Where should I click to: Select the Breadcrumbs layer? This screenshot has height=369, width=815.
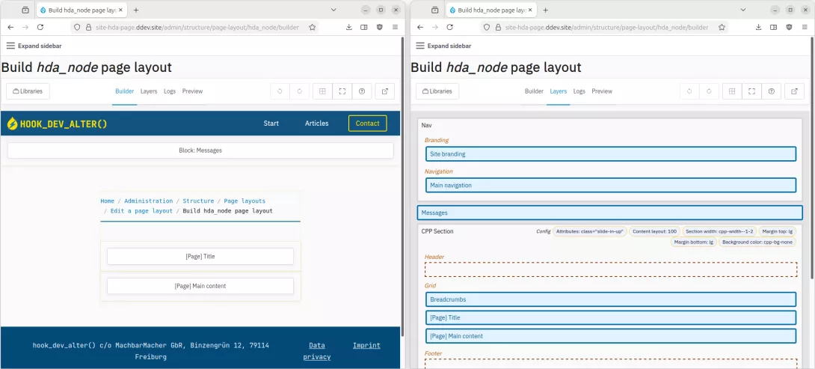point(611,300)
